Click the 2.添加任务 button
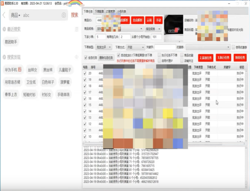Screen dimensions: 250x191 click(206, 58)
